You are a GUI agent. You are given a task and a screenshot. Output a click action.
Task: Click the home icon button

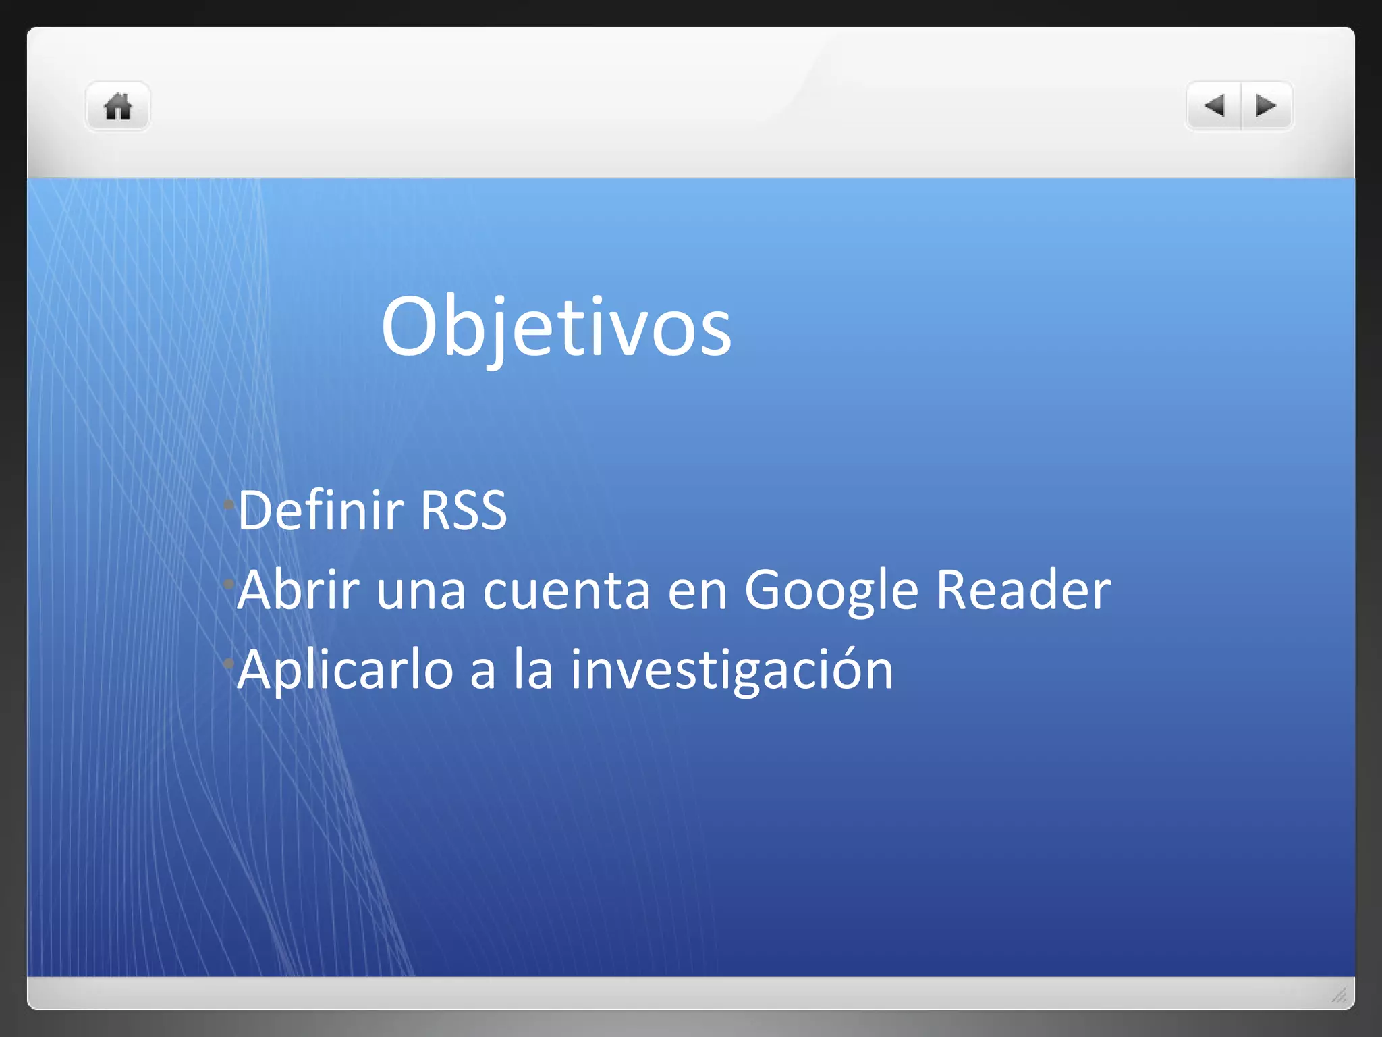117,107
